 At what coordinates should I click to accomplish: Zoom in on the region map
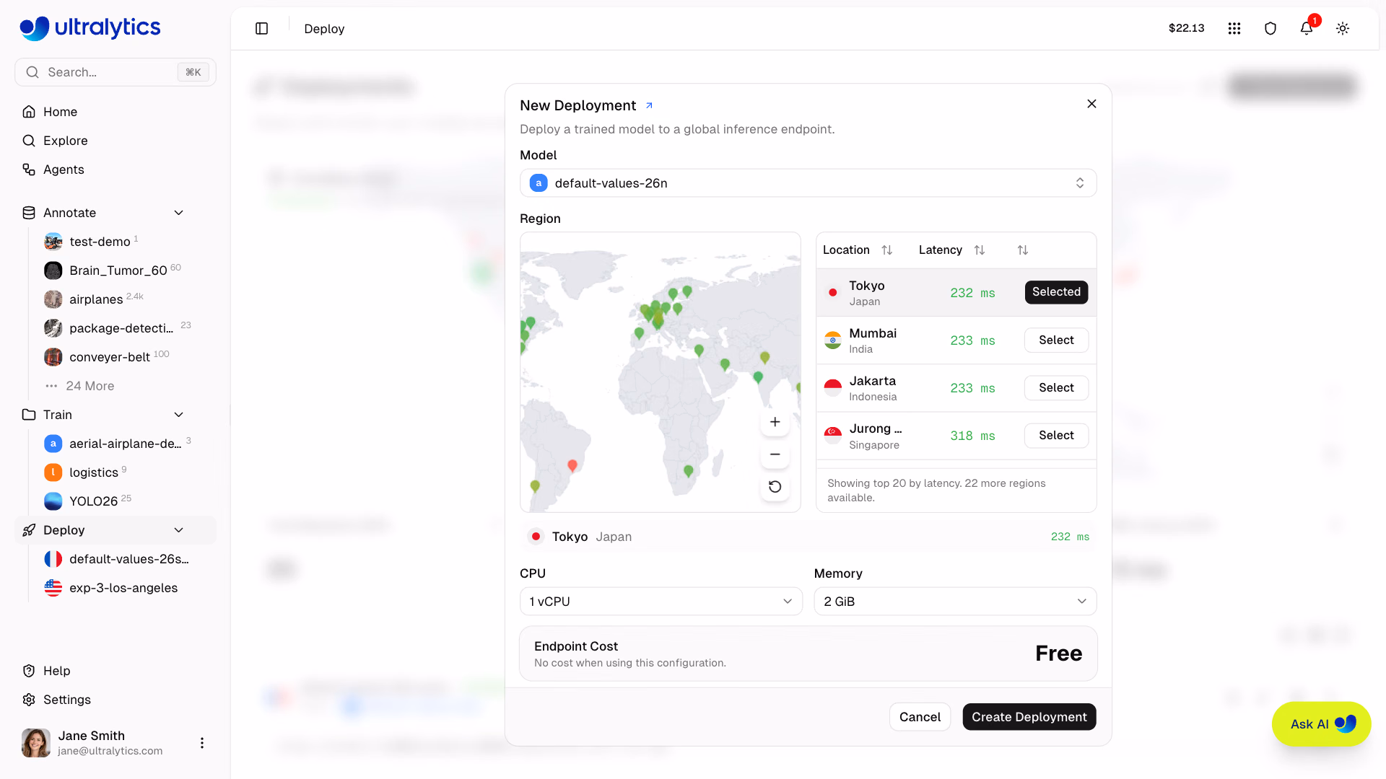click(x=775, y=422)
